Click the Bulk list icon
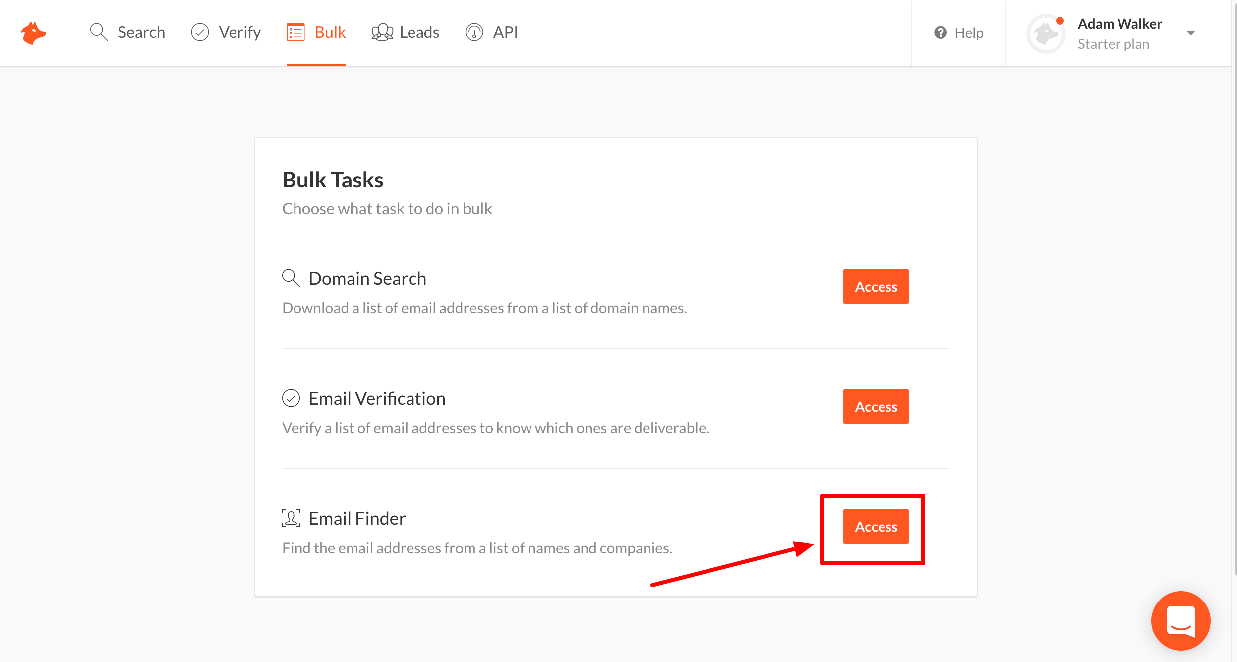 coord(295,32)
